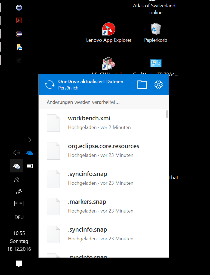Open the Windows Ink pen workspace icon
This screenshot has height=275, width=210.
pos(19,192)
